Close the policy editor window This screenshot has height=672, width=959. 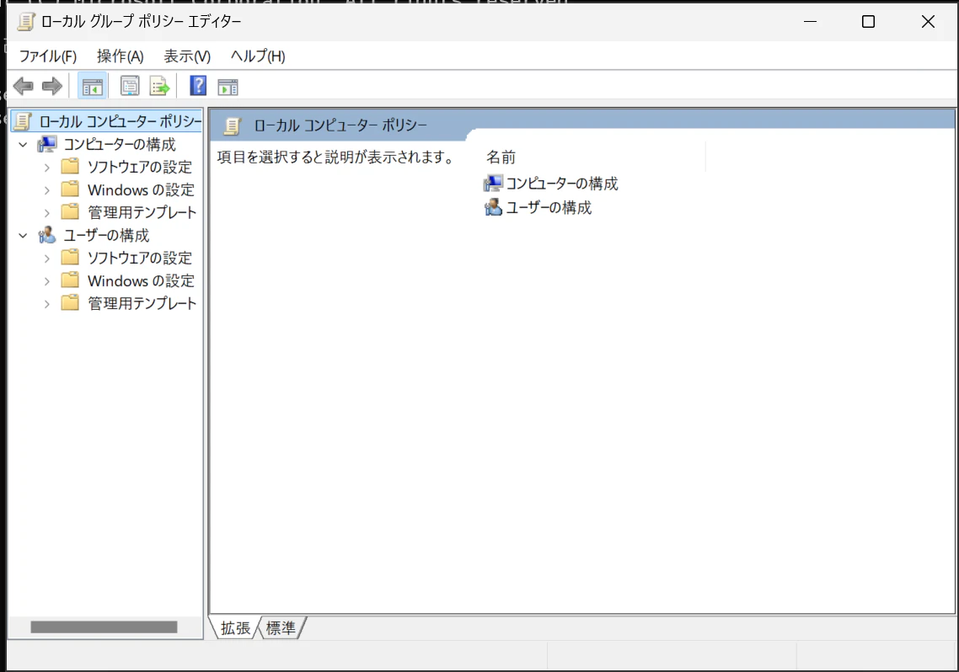click(x=928, y=21)
